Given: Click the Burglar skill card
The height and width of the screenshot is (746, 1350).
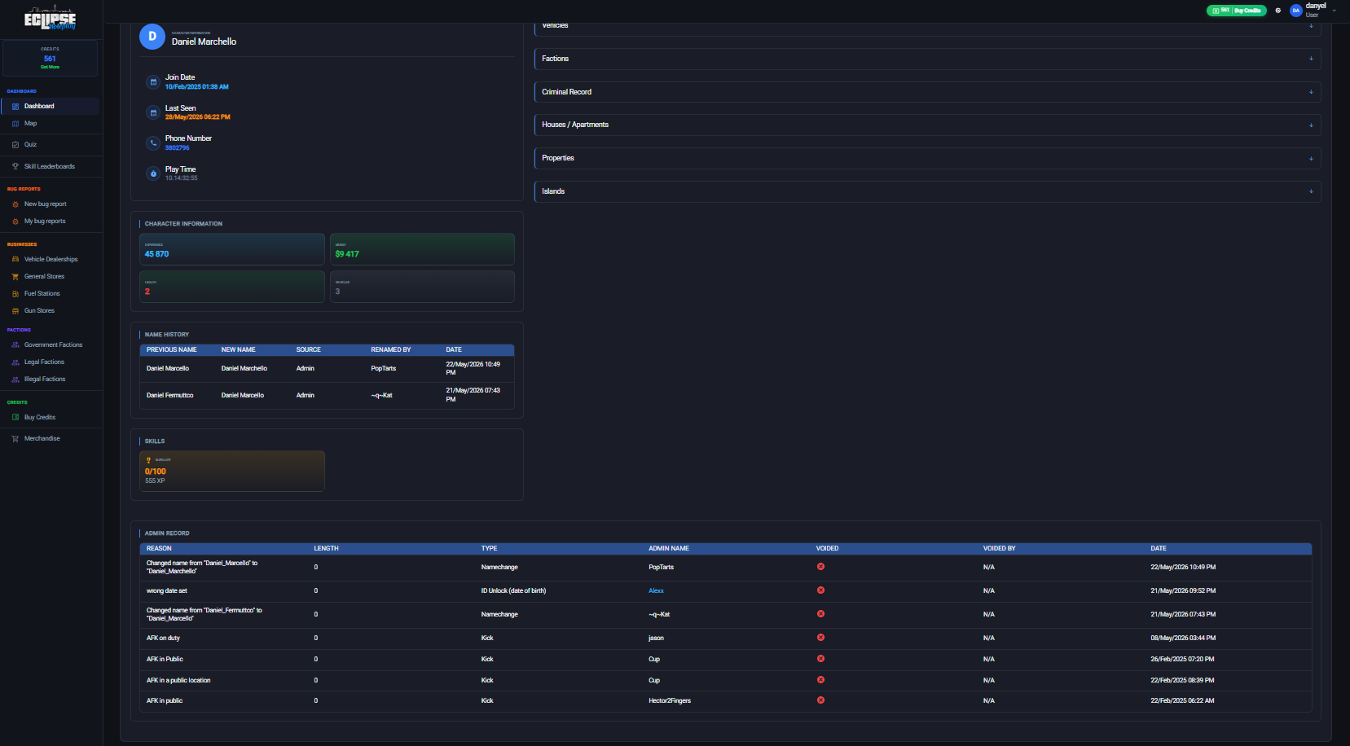Looking at the screenshot, I should click(x=232, y=472).
